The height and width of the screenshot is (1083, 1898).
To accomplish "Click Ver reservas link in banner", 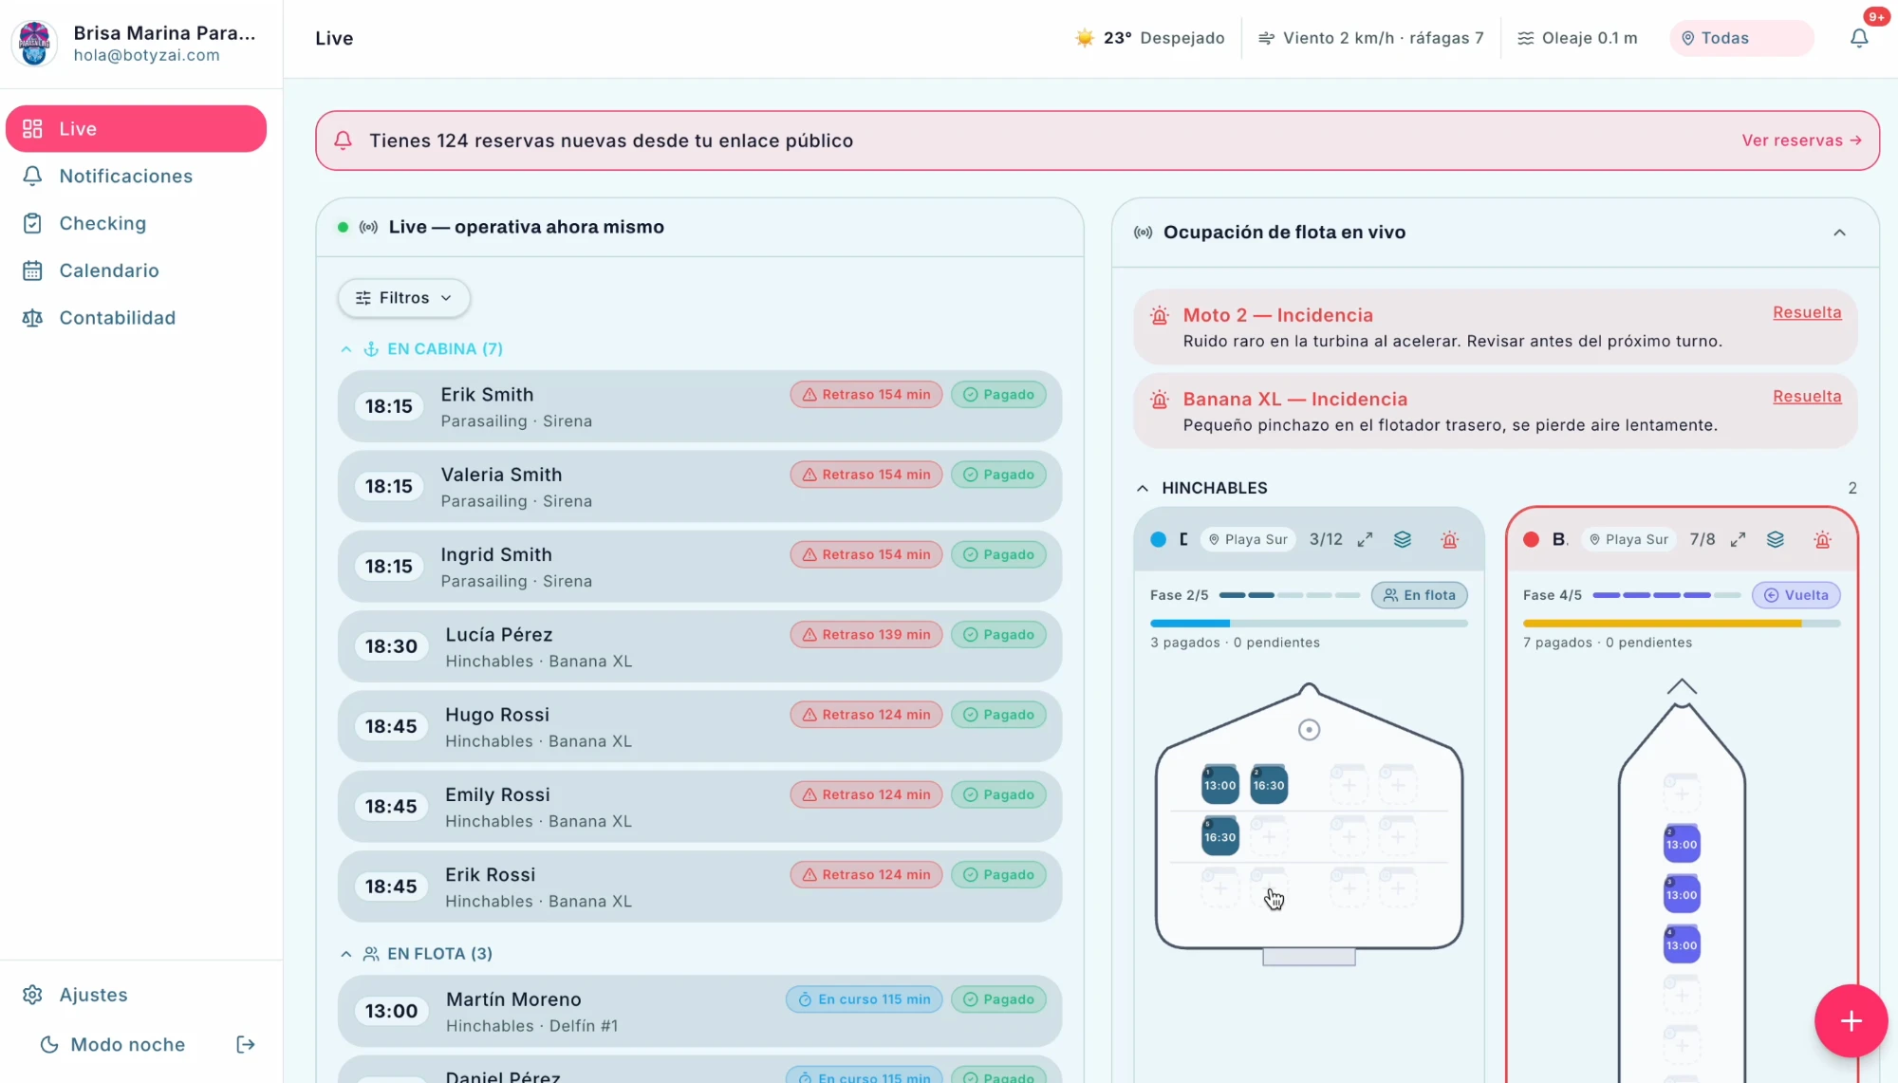I will click(1801, 140).
